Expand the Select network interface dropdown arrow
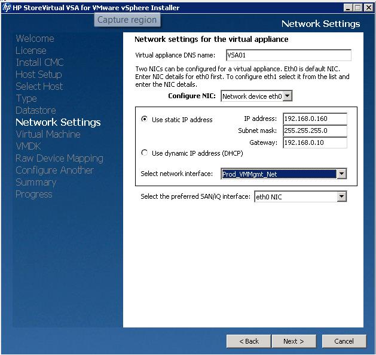 coord(341,174)
